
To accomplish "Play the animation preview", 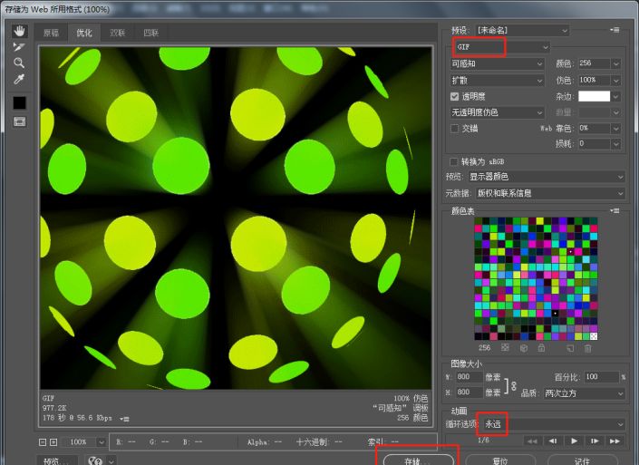I will click(x=574, y=441).
